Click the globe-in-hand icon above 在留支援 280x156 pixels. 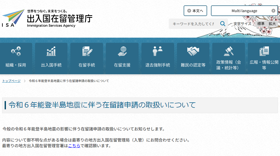pos(122,51)
